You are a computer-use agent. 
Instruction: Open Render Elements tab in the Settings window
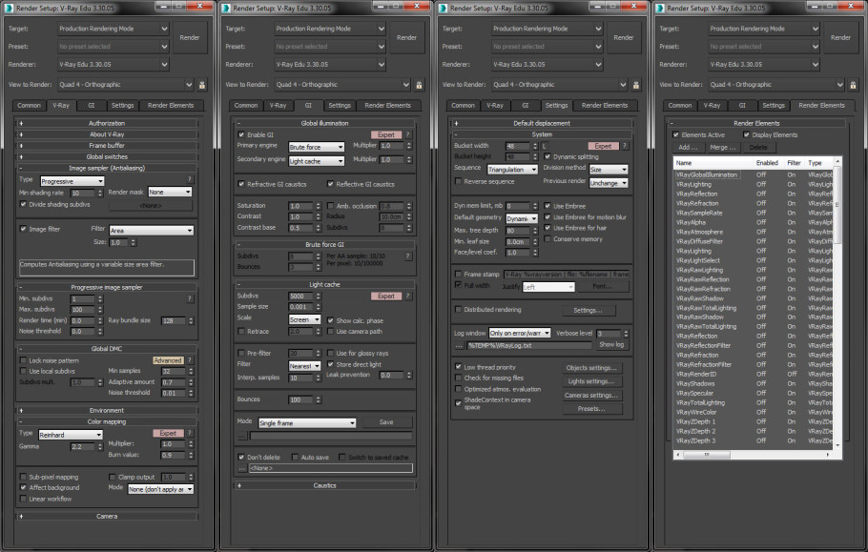click(x=605, y=105)
